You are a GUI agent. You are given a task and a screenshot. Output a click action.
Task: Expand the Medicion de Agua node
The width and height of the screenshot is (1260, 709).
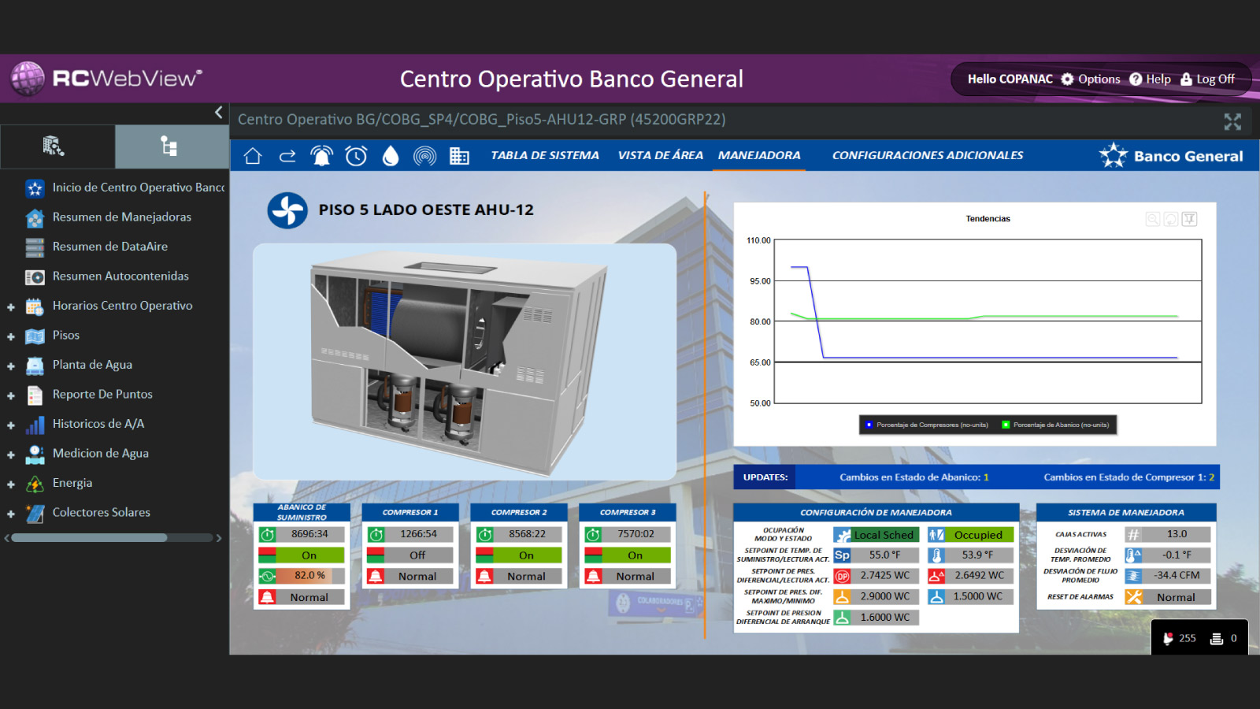coord(11,455)
